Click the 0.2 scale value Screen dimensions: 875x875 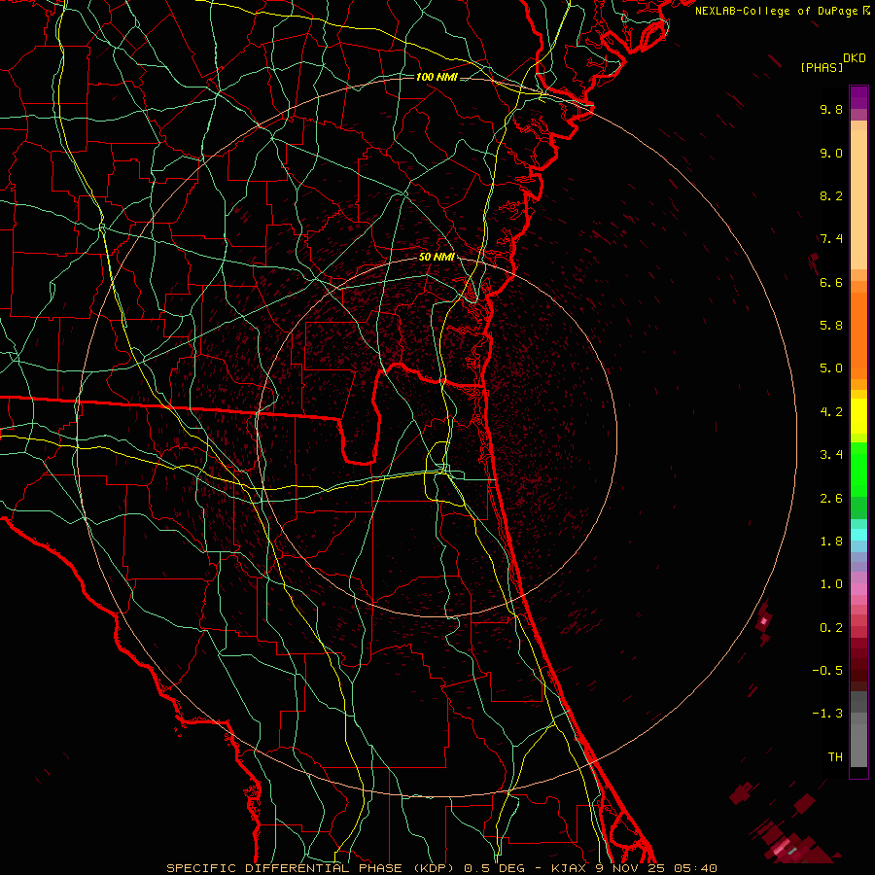pyautogui.click(x=831, y=628)
